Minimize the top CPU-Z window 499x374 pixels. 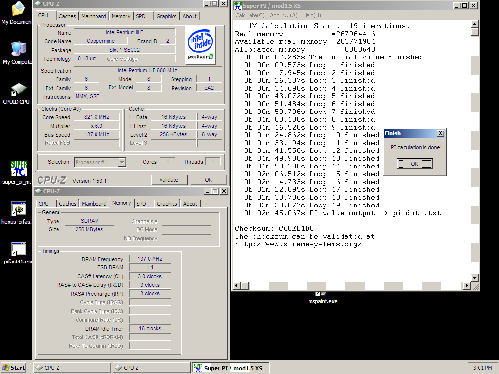207,4
